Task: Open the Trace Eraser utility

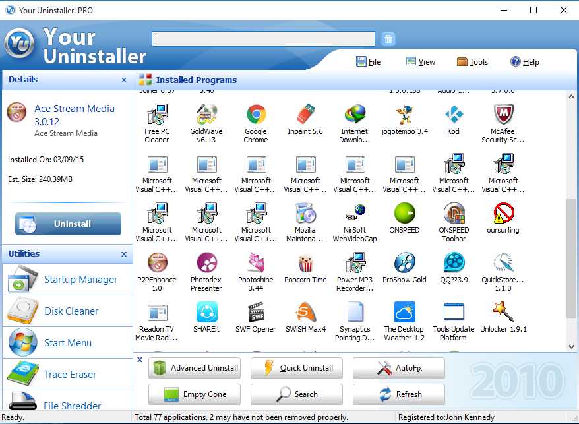Action: point(67,375)
